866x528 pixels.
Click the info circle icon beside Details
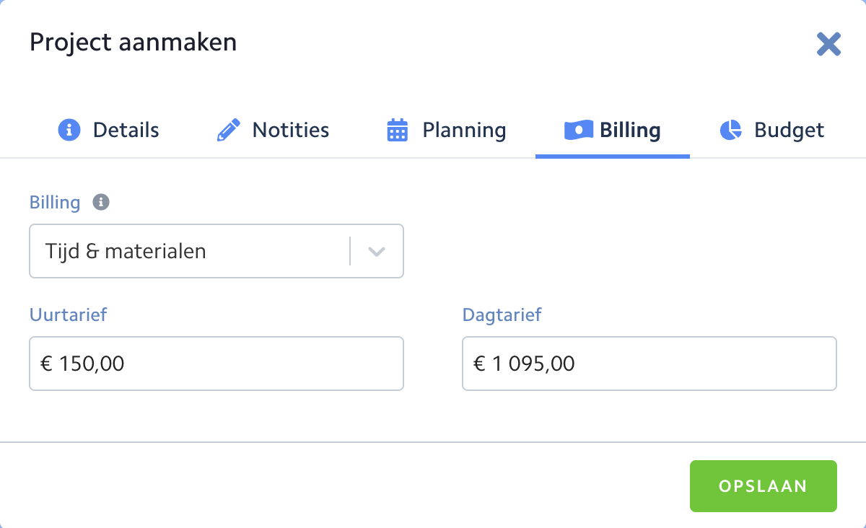pyautogui.click(x=69, y=131)
